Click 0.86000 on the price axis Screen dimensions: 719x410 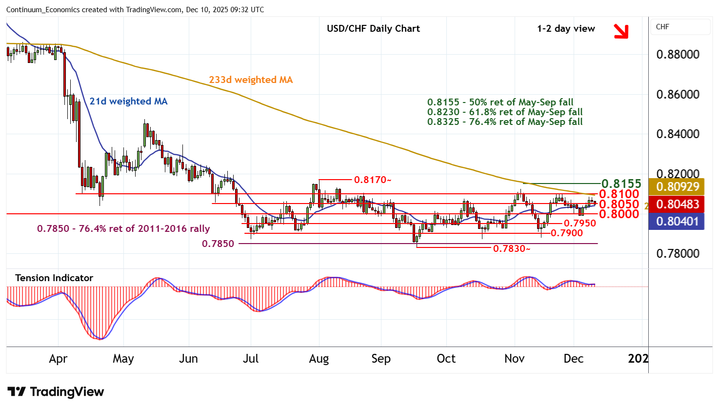[x=678, y=94]
